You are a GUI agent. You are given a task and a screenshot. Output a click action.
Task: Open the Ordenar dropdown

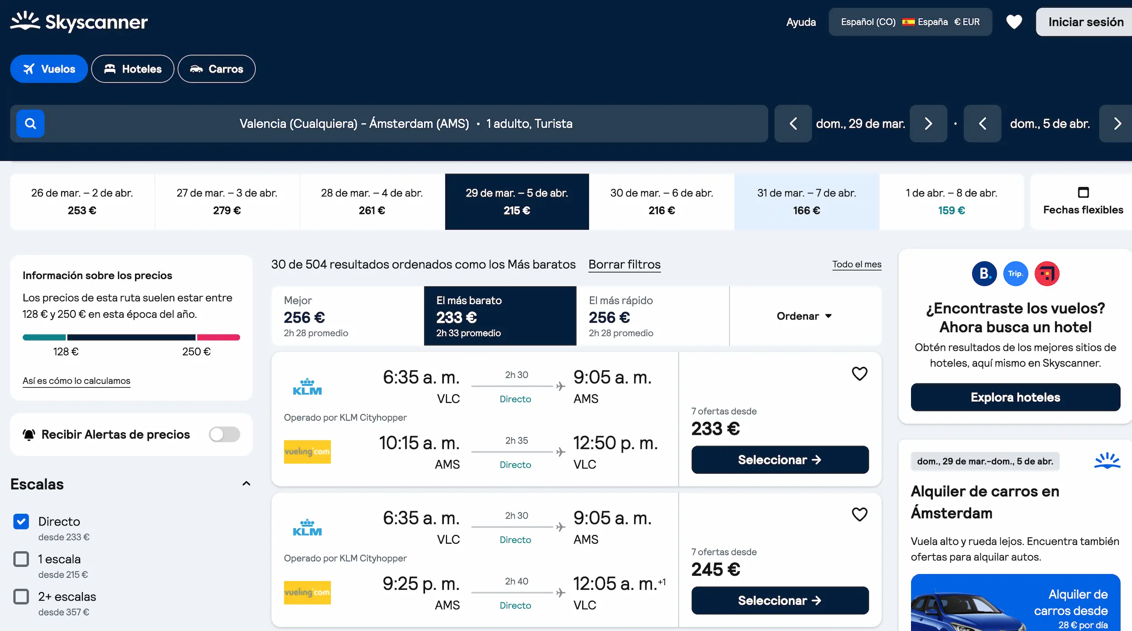804,316
